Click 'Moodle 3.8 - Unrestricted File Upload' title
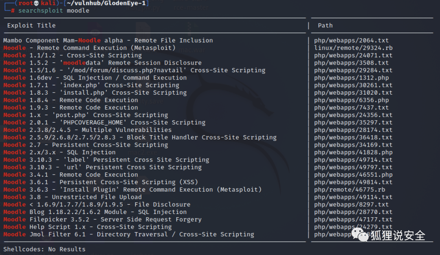This screenshot has width=440, height=255. coord(73,197)
